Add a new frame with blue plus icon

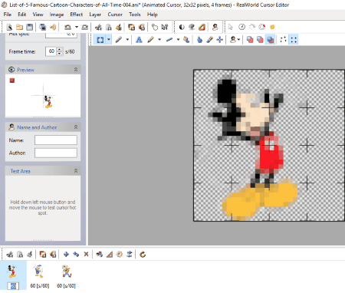point(66,255)
